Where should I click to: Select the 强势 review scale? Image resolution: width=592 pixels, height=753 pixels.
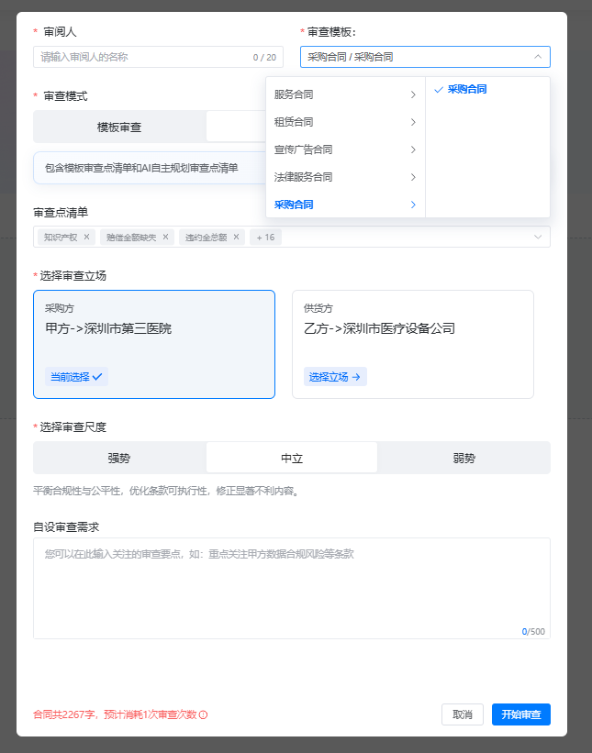[x=119, y=458]
